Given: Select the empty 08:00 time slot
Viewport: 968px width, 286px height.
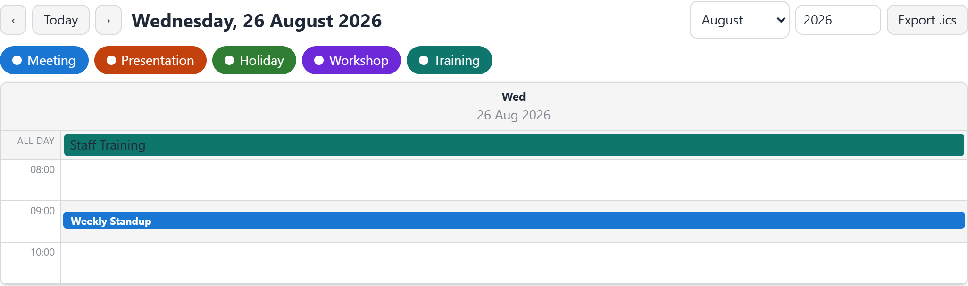Looking at the screenshot, I should [x=514, y=180].
